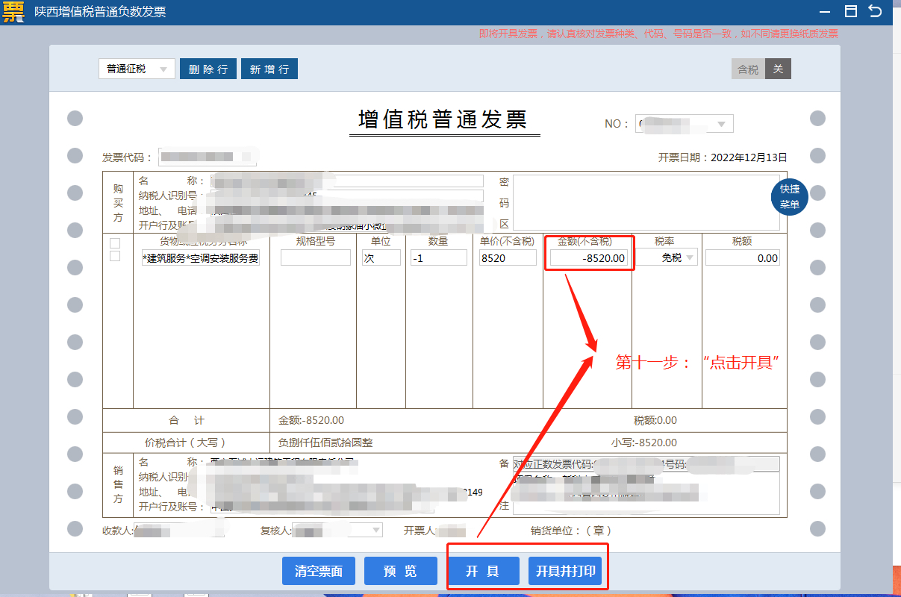Toggle the 含税 switch showing 关
901x597 pixels.
pos(761,69)
